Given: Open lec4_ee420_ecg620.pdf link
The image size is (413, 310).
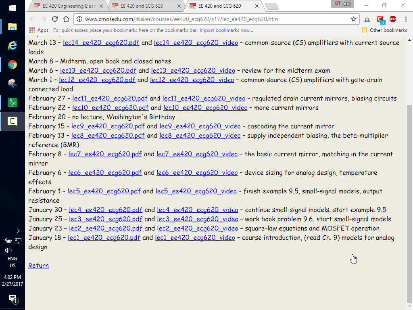Looking at the screenshot, I should click(106, 210).
